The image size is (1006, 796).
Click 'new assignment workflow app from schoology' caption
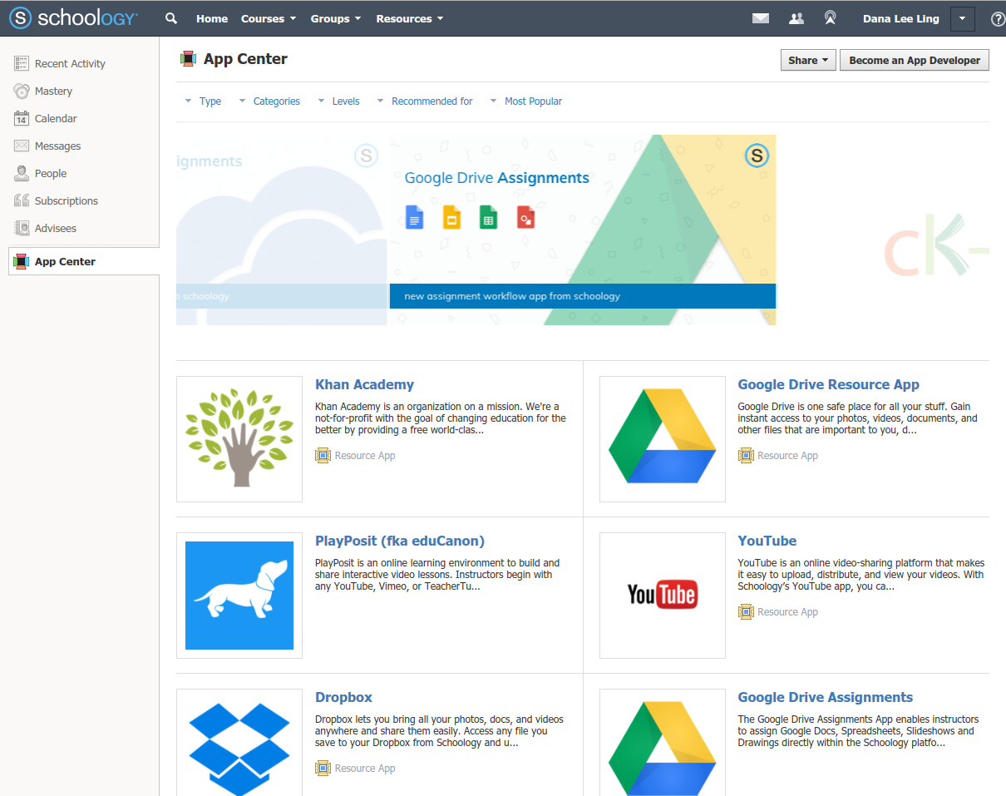pos(512,296)
